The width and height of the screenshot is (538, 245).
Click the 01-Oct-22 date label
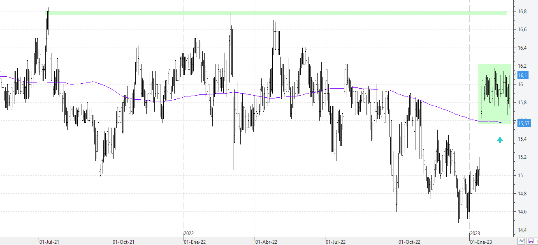pyautogui.click(x=410, y=242)
